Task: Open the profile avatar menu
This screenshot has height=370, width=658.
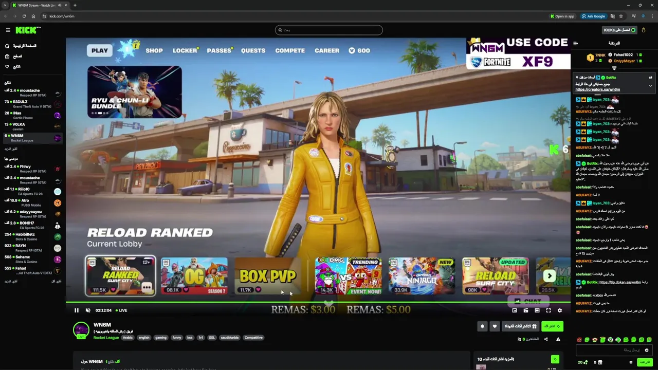Action: coord(644,30)
